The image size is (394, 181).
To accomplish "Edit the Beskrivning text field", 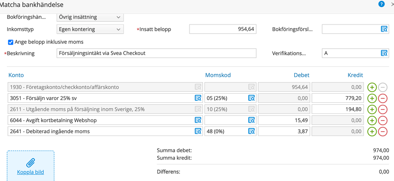I will 156,53.
